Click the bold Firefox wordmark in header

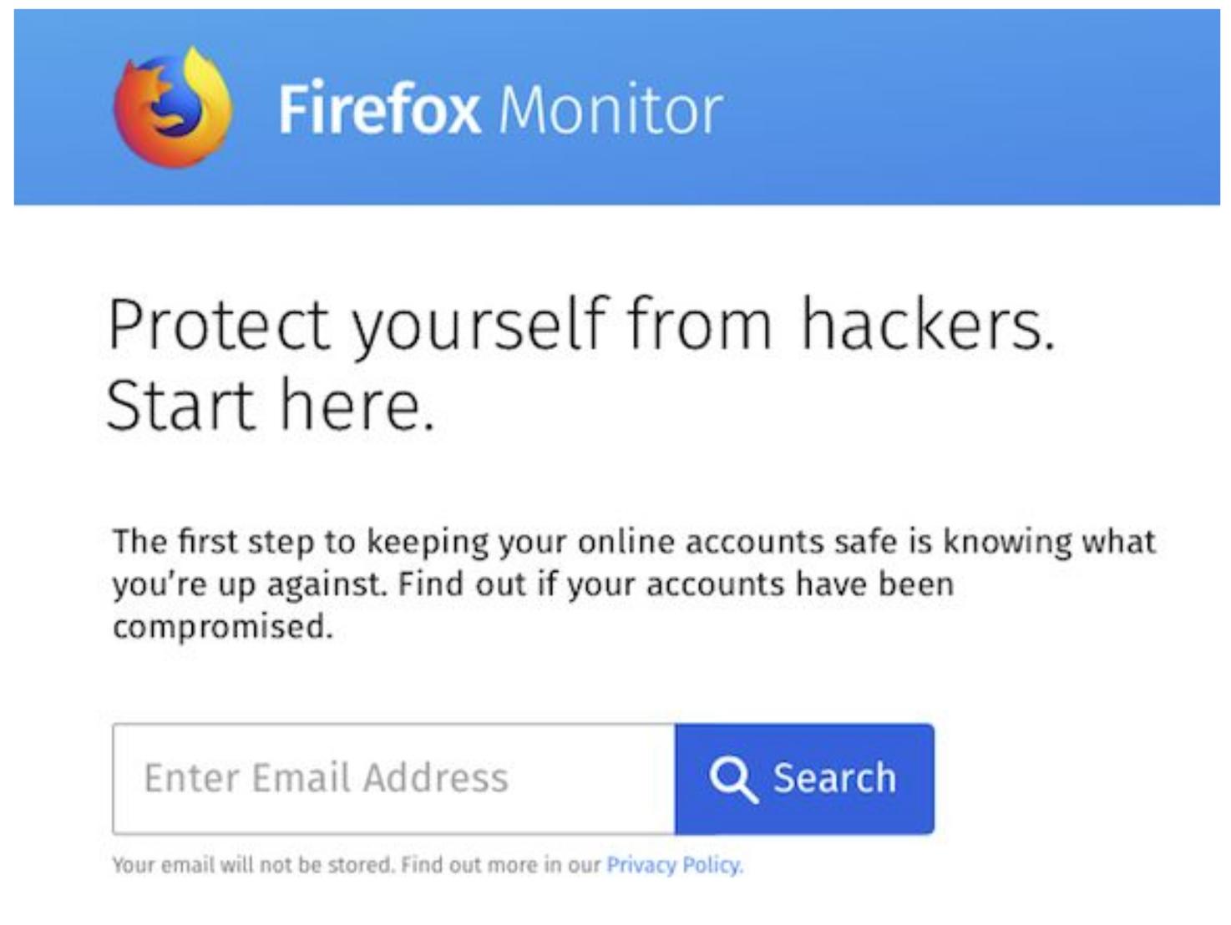point(379,109)
